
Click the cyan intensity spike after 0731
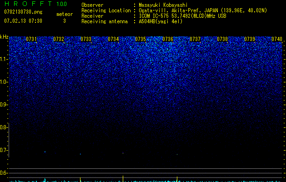tap(45, 180)
